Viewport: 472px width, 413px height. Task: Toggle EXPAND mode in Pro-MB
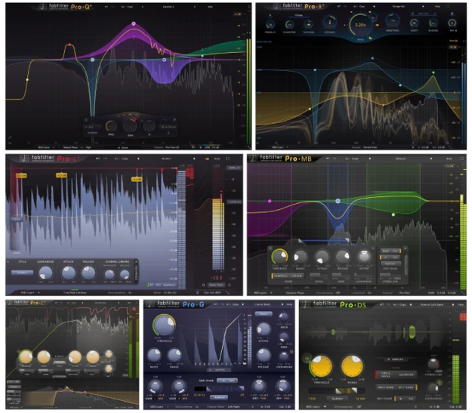tap(296, 276)
